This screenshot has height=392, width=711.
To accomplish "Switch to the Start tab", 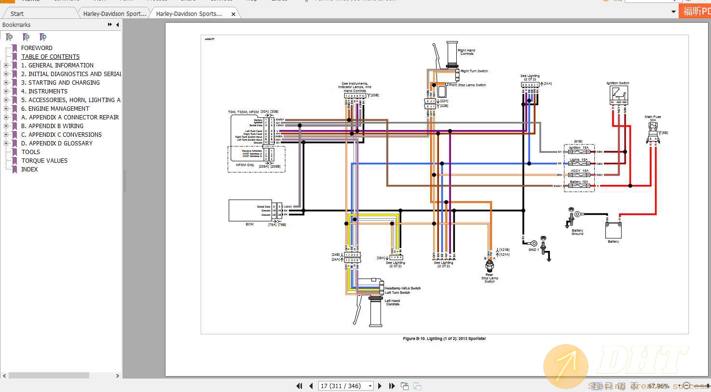I will coord(17,13).
